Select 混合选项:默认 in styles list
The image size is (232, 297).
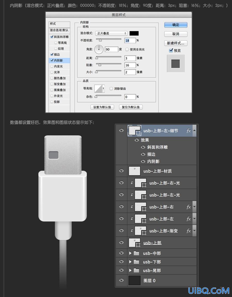[x=59, y=30]
